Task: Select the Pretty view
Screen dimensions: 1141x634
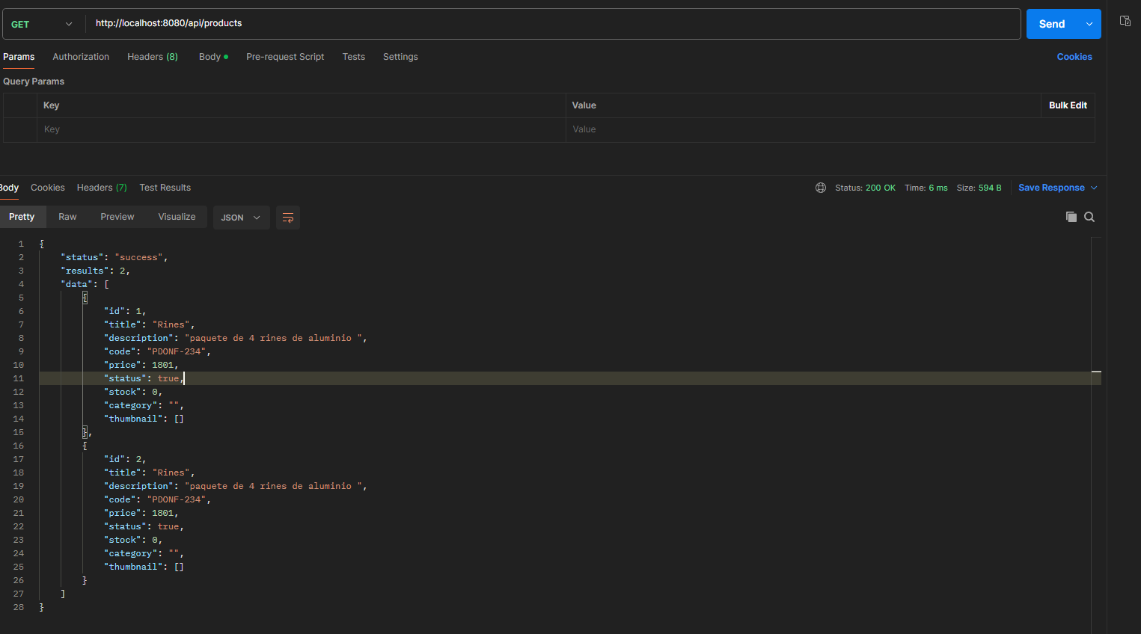Action: [22, 217]
